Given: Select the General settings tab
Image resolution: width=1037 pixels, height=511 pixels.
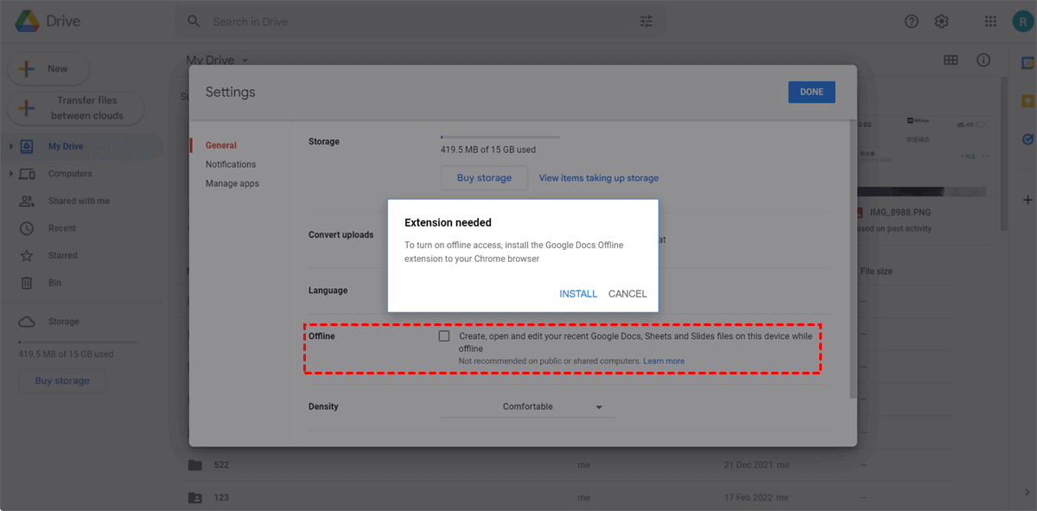Looking at the screenshot, I should click(221, 145).
